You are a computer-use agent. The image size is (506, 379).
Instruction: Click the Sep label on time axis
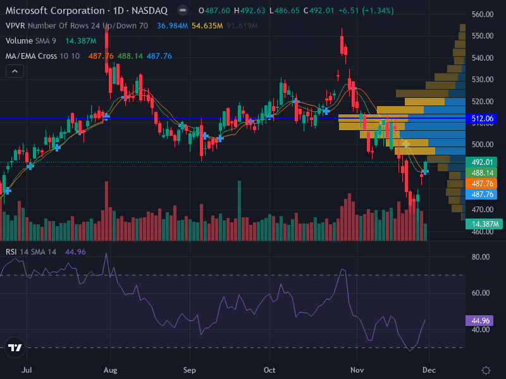(189, 370)
